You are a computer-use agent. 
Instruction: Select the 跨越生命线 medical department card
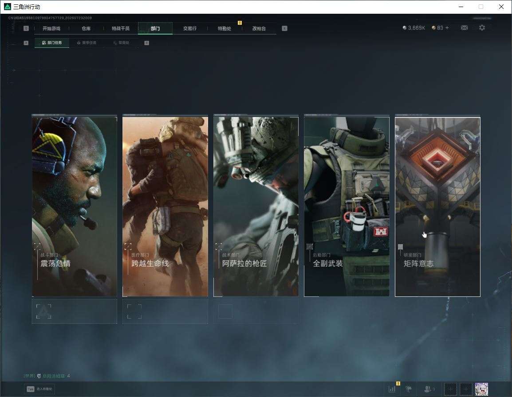coord(165,206)
